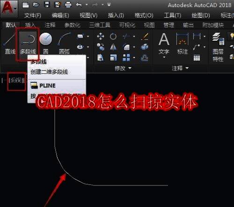Image resolution: width=234 pixels, height=207 pixels.
Task: Open Customize Quick Access Toolbar dropdown
Action: tap(109, 5)
